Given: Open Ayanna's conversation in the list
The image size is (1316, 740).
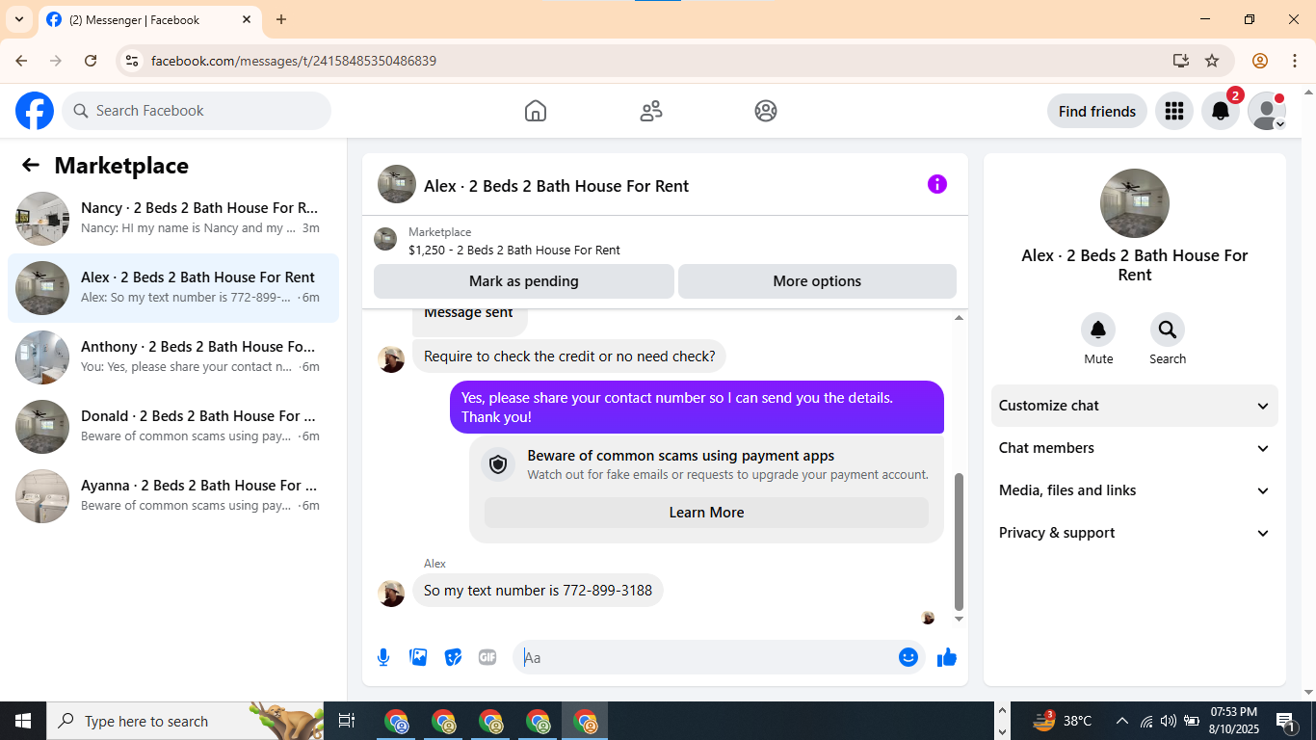Looking at the screenshot, I should 173,496.
